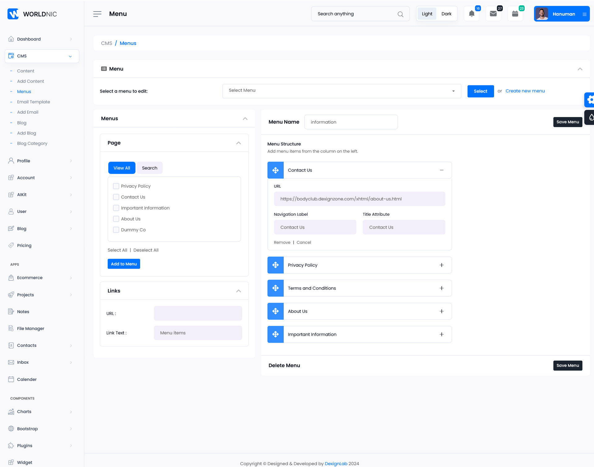Tick the Important Information checkbox

(116, 208)
